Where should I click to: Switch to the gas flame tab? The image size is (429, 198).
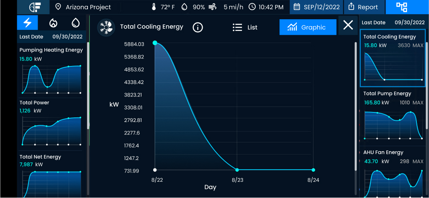[53, 23]
